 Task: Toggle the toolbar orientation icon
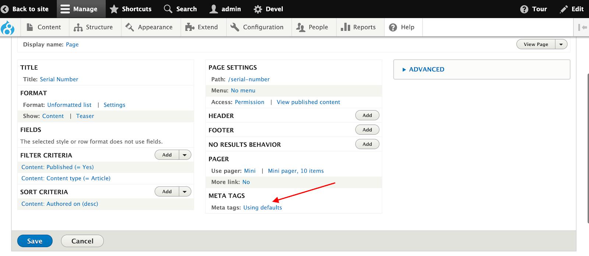582,27
